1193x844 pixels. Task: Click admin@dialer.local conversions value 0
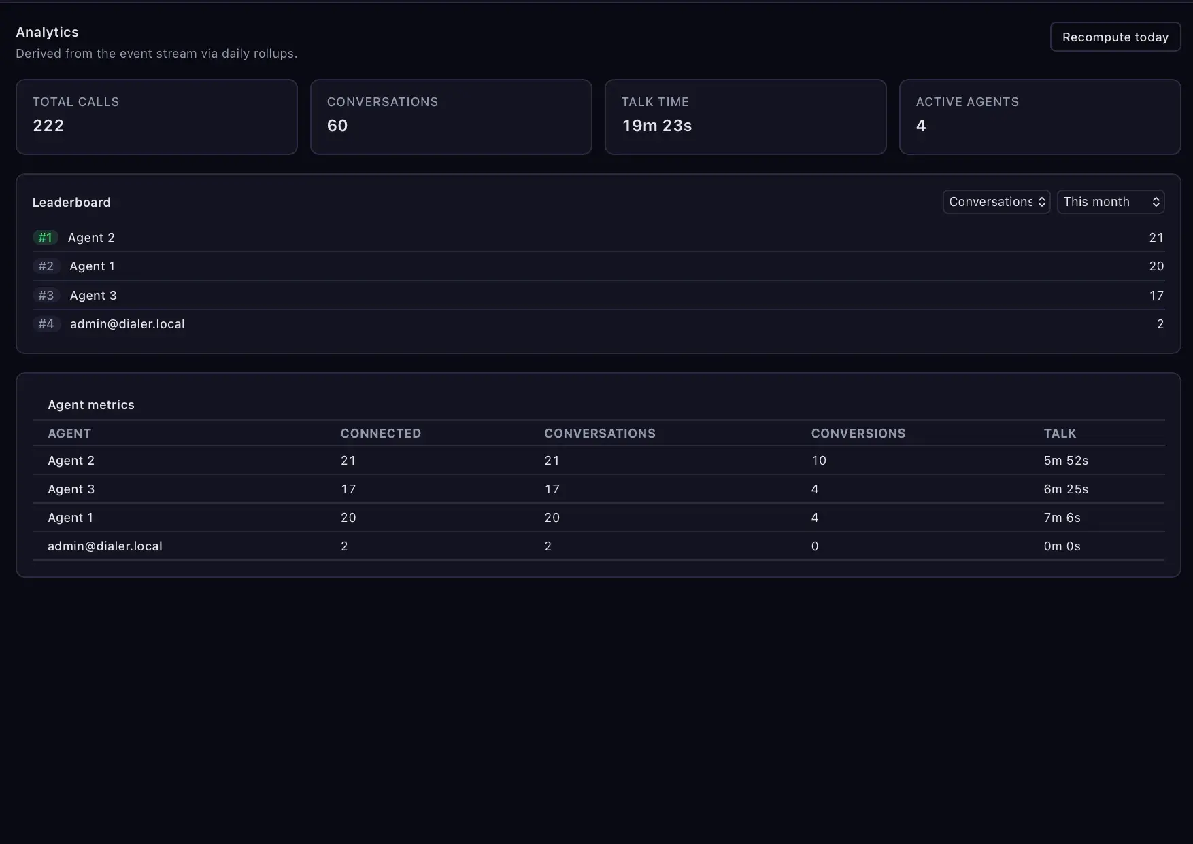tap(815, 546)
